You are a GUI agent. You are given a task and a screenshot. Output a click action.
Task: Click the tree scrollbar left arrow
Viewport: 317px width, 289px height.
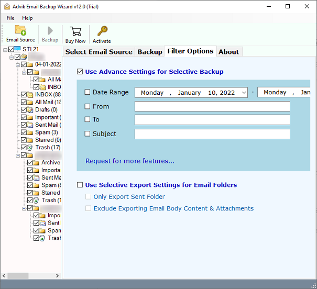(4, 276)
